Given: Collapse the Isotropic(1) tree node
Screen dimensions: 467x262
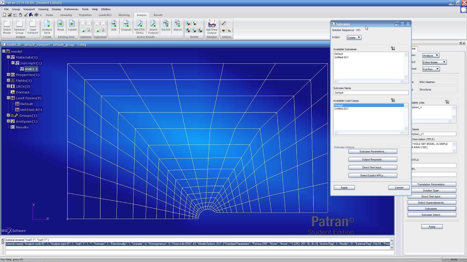Looking at the screenshot, I should pyautogui.click(x=13, y=63).
